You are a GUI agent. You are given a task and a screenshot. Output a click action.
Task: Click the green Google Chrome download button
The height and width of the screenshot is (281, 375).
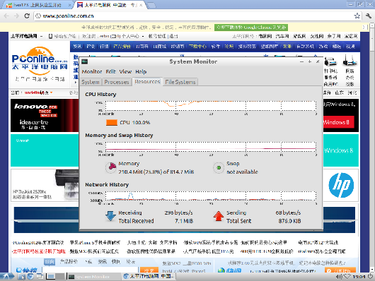(251, 28)
